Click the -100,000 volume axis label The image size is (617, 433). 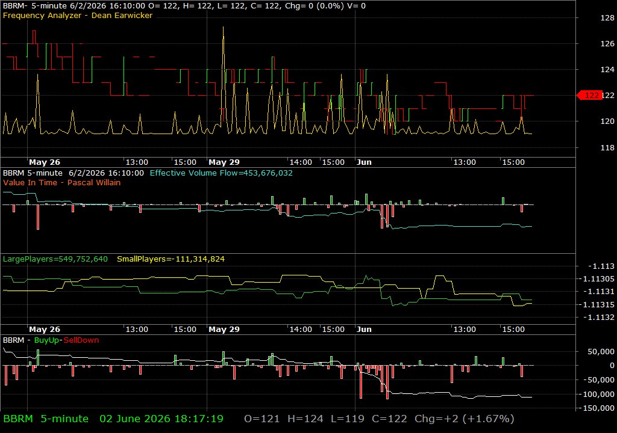[x=597, y=394]
